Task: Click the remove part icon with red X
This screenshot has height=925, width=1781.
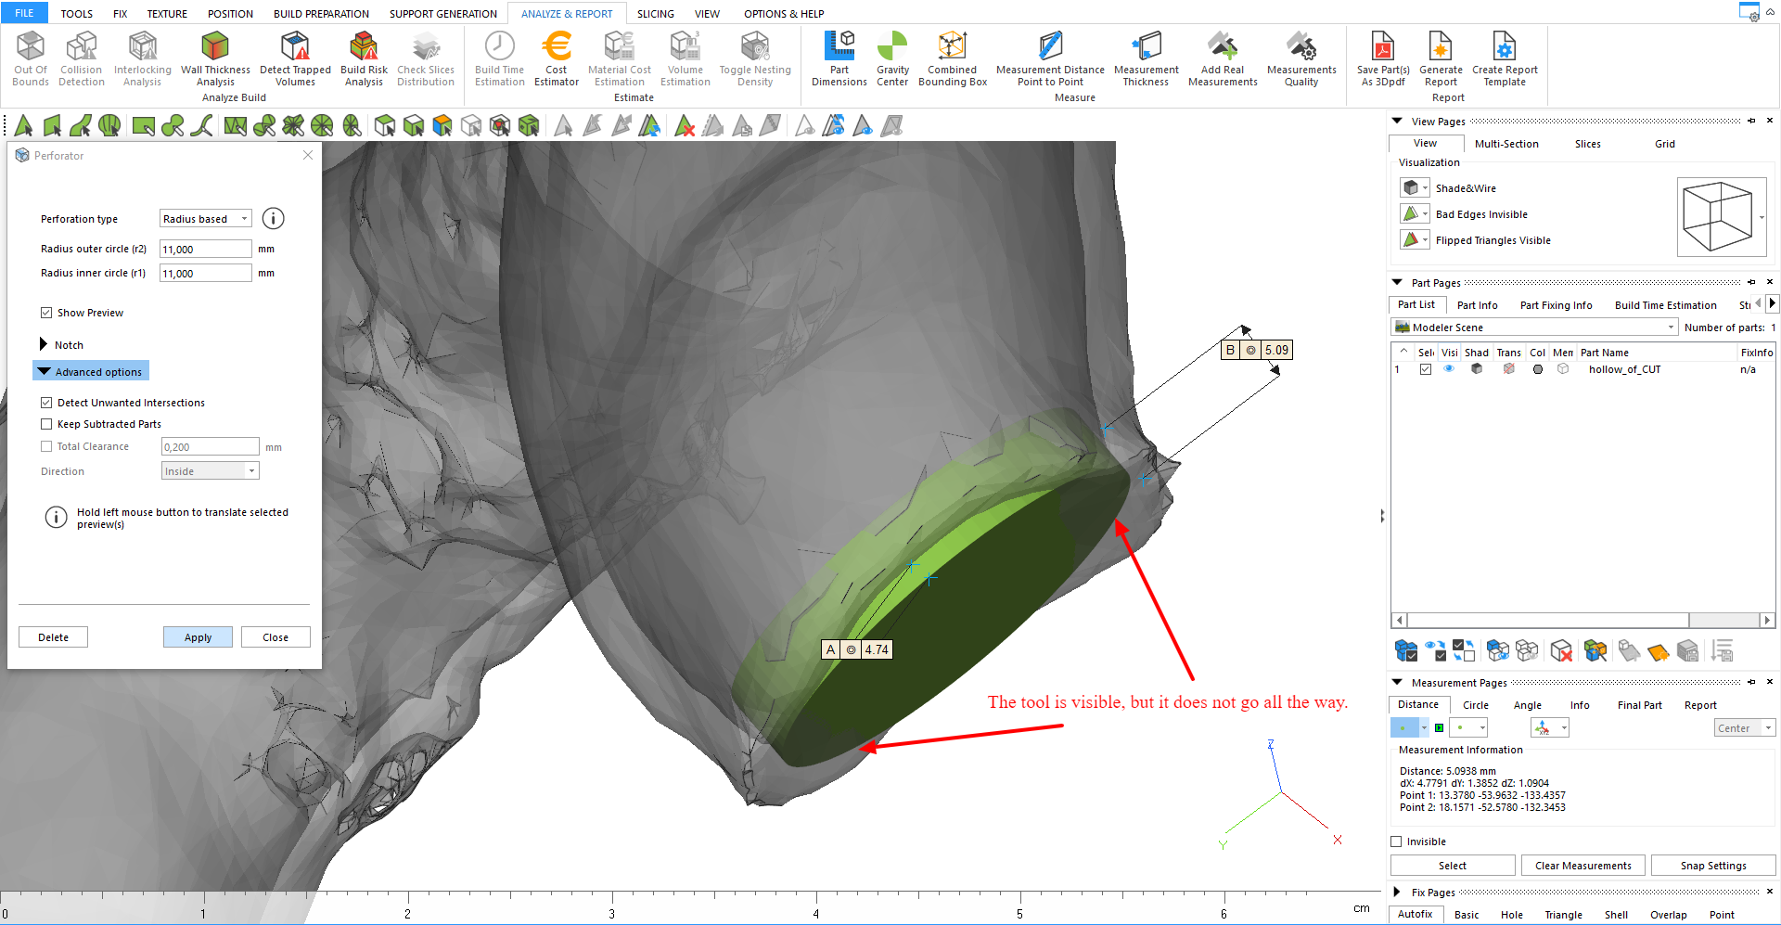Action: [1561, 651]
